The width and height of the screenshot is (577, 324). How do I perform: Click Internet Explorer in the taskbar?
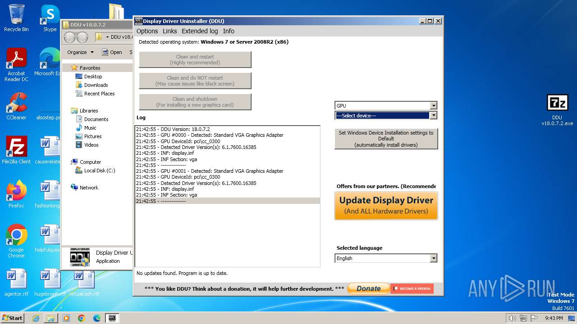click(x=36, y=318)
